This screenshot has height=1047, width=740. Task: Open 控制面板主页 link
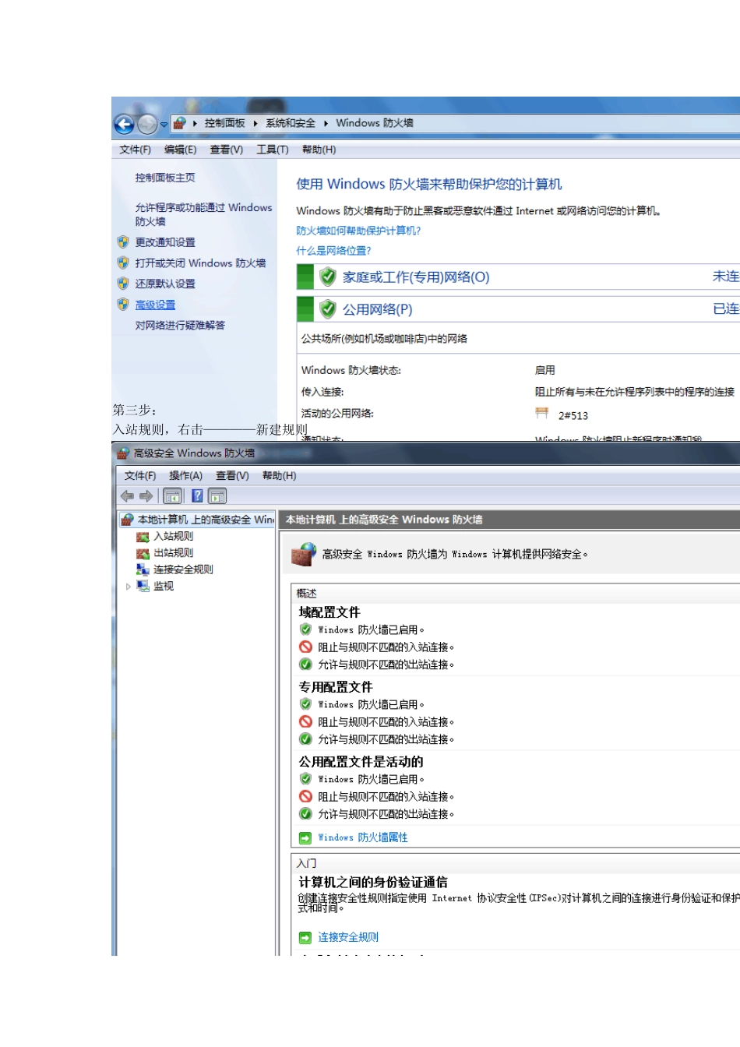pyautogui.click(x=165, y=178)
